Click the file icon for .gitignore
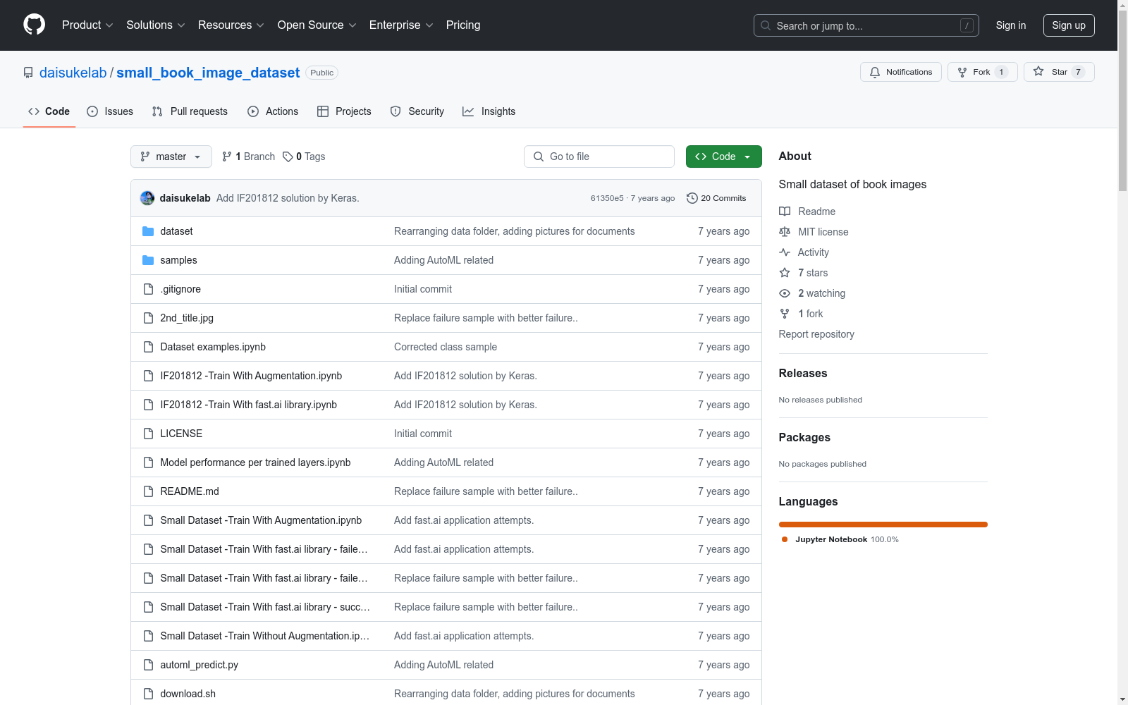 point(148,289)
